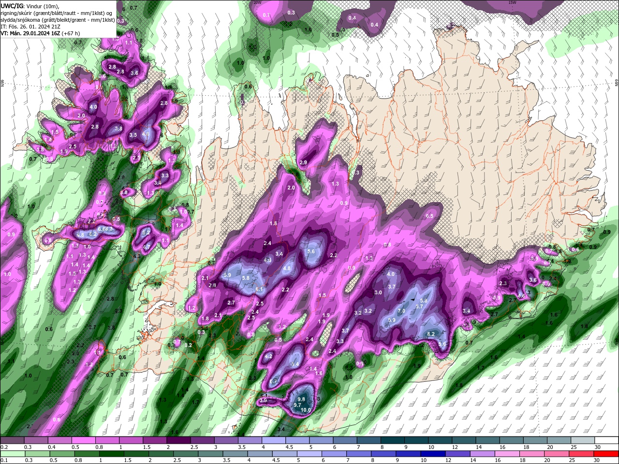Click the white 30 swatch in the snow legend
Screen dimensions: 619x464
[x=606, y=440]
